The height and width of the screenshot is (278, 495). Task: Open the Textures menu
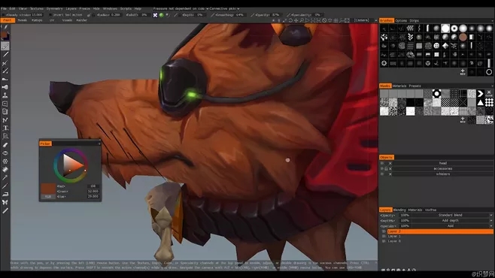(x=37, y=8)
